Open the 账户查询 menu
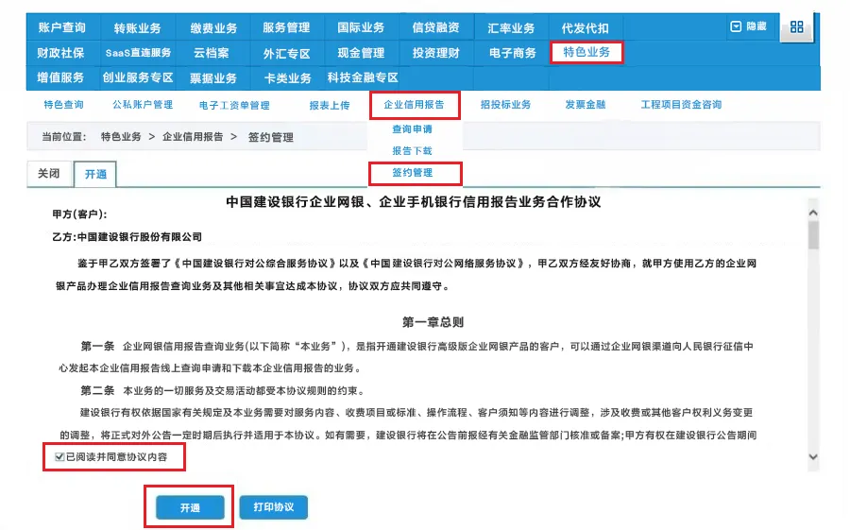 (61, 27)
